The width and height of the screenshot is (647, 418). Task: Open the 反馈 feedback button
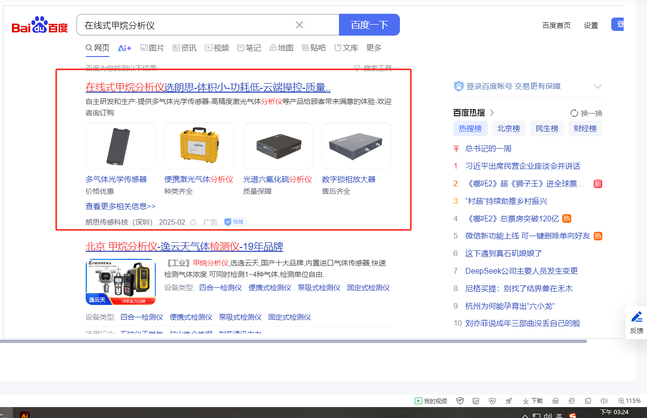[637, 323]
